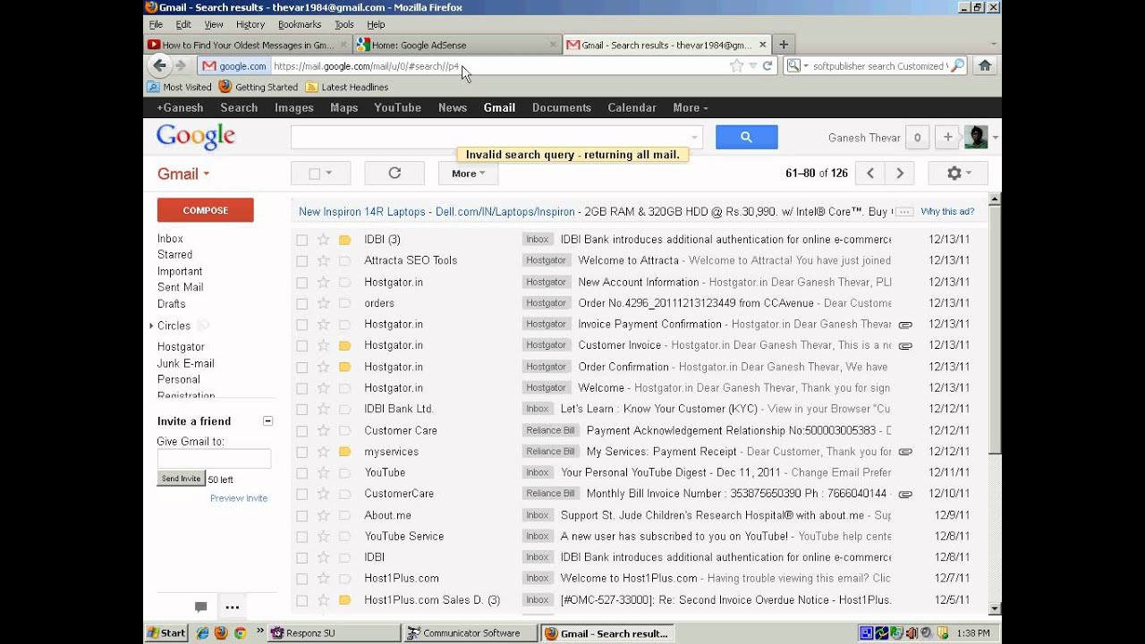Click three dots gadget icon in sidebar
The height and width of the screenshot is (644, 1145).
click(233, 607)
